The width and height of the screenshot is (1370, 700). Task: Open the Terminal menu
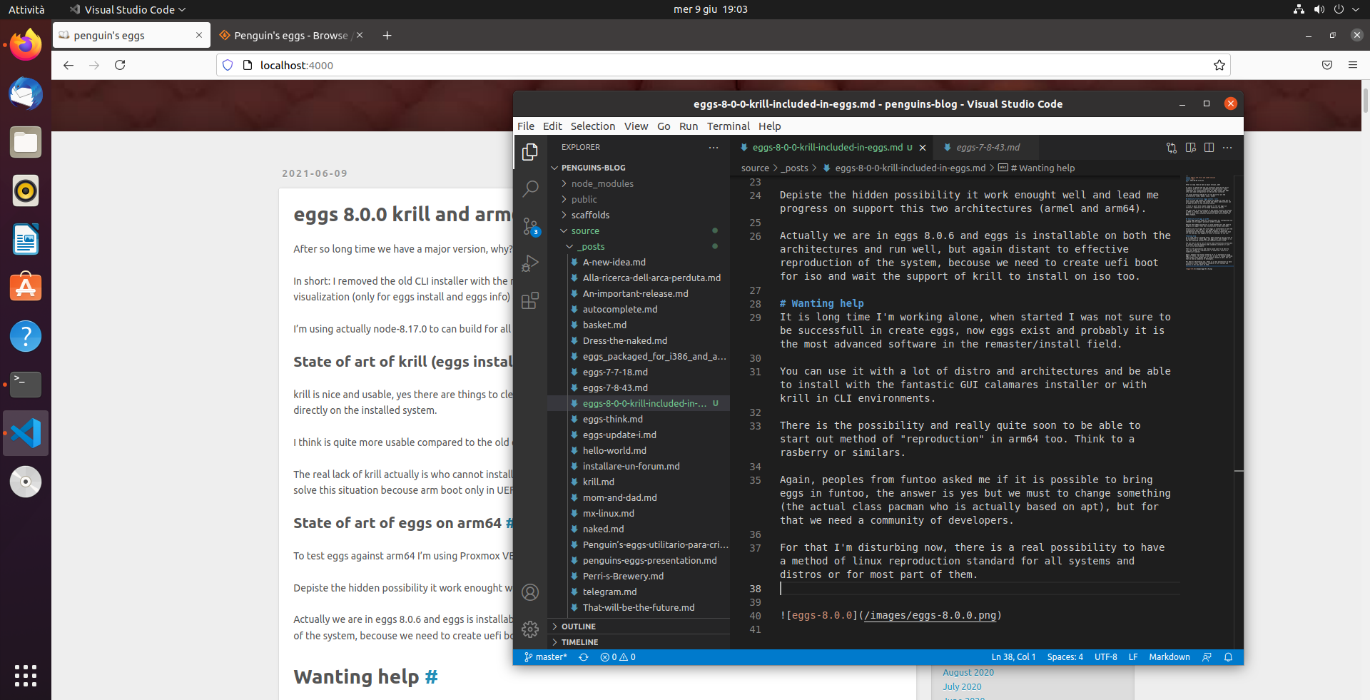pyautogui.click(x=728, y=126)
